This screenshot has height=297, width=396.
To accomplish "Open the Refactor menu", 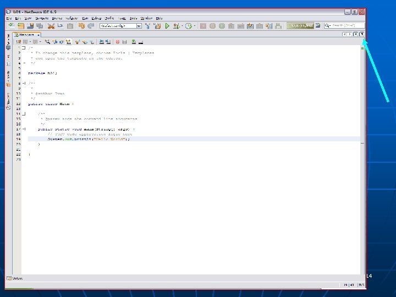I will (x=71, y=18).
